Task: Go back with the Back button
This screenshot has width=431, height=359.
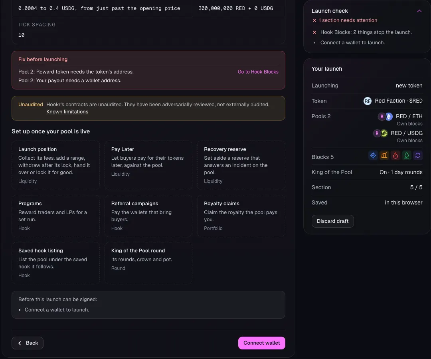Action: point(28,343)
